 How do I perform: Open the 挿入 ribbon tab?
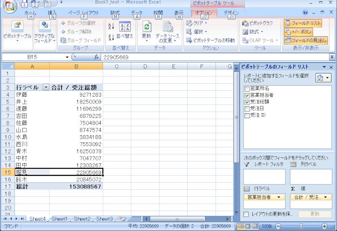(x=52, y=13)
